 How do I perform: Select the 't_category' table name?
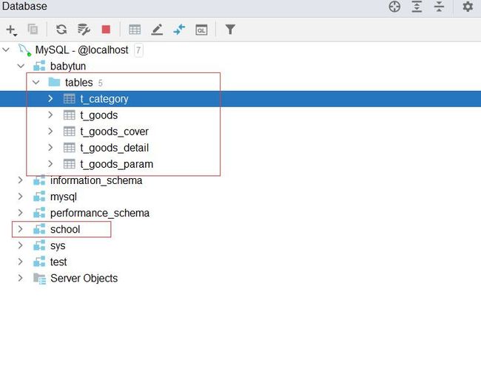[104, 99]
